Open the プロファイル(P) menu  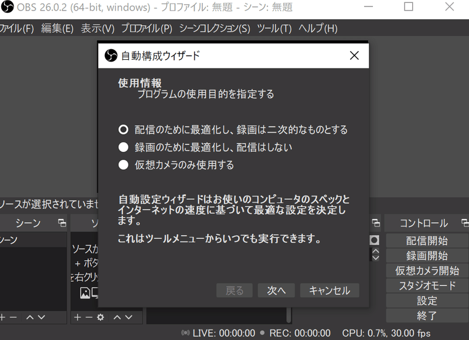pos(147,28)
